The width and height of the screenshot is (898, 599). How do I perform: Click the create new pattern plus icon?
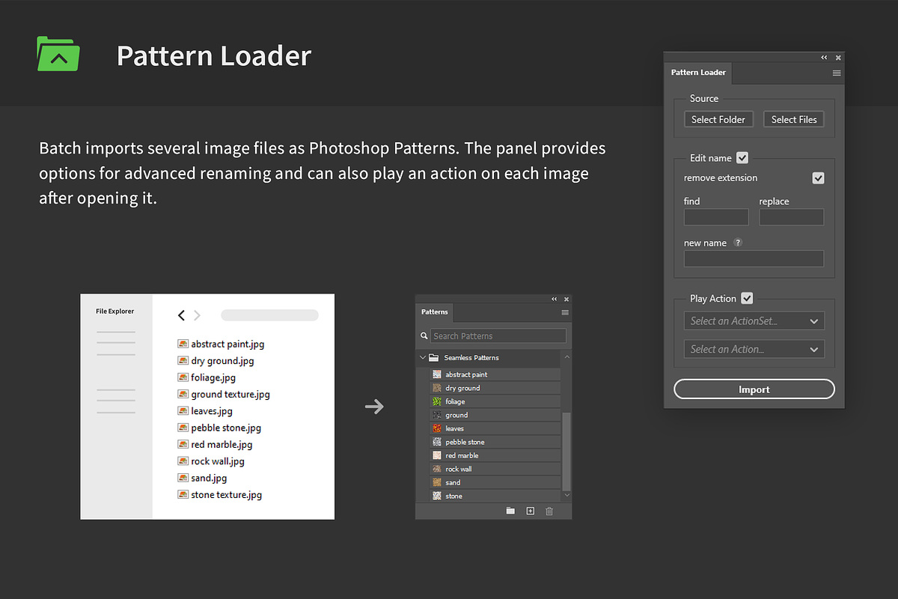click(530, 511)
